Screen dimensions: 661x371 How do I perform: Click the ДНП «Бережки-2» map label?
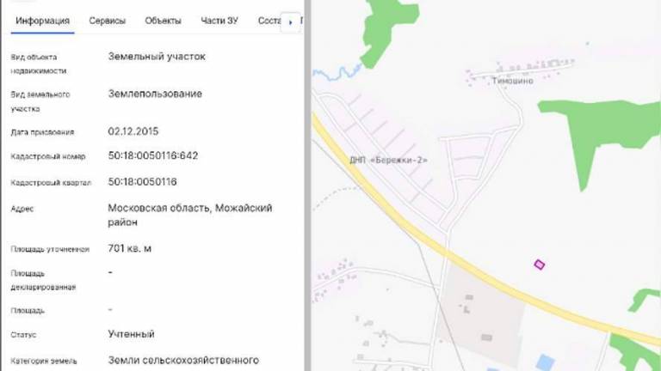(388, 160)
